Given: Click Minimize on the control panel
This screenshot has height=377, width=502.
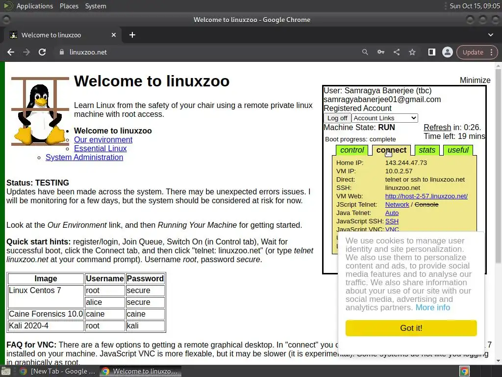Looking at the screenshot, I should point(475,80).
